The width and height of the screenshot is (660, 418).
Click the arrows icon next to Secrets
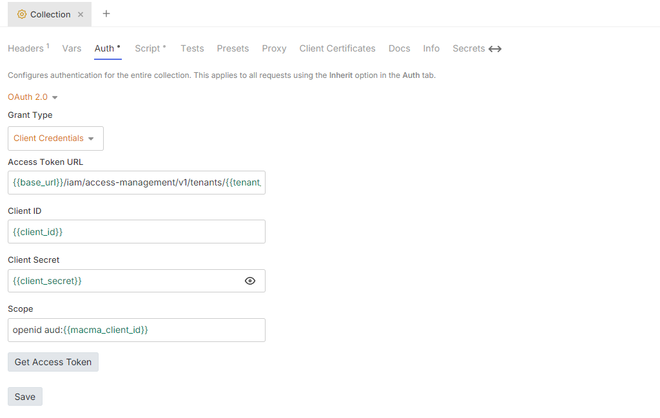(x=494, y=48)
